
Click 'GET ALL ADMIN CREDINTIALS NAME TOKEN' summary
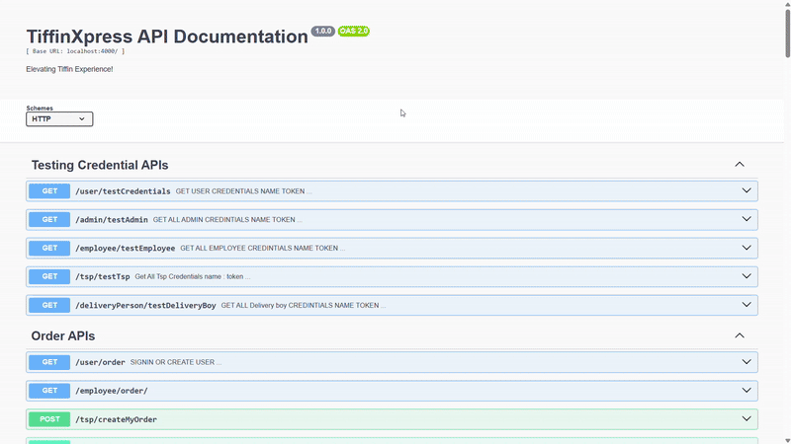click(x=224, y=219)
